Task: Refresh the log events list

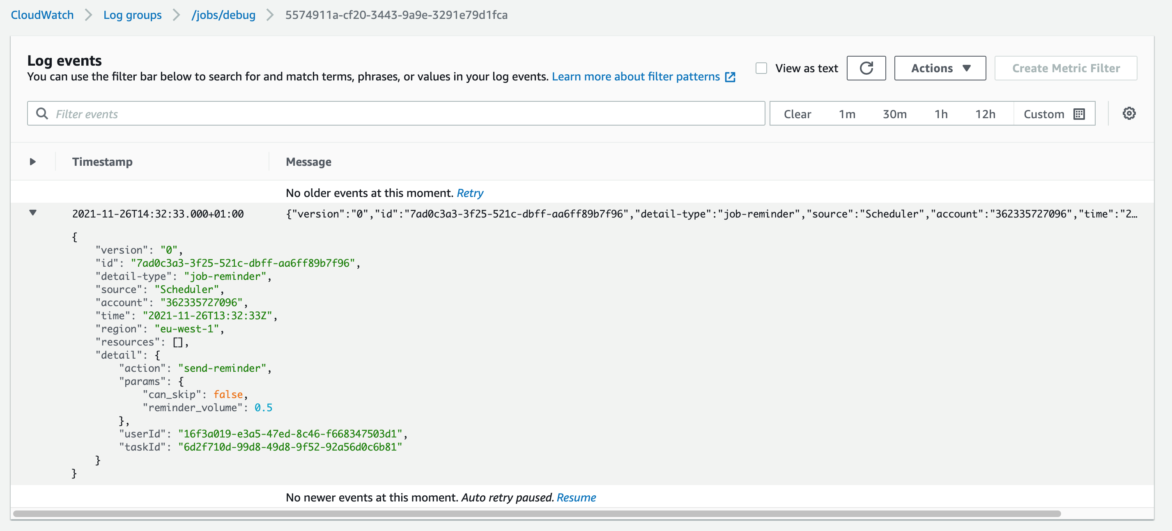Action: coord(866,68)
